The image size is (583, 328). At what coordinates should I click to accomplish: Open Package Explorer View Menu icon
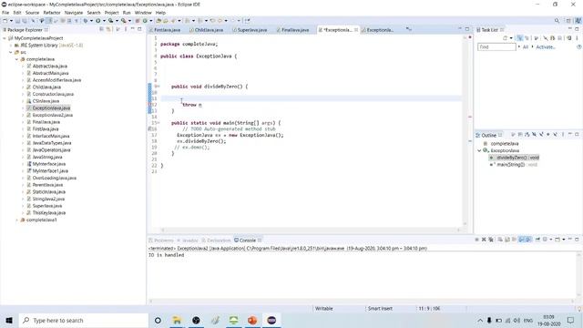(x=126, y=29)
